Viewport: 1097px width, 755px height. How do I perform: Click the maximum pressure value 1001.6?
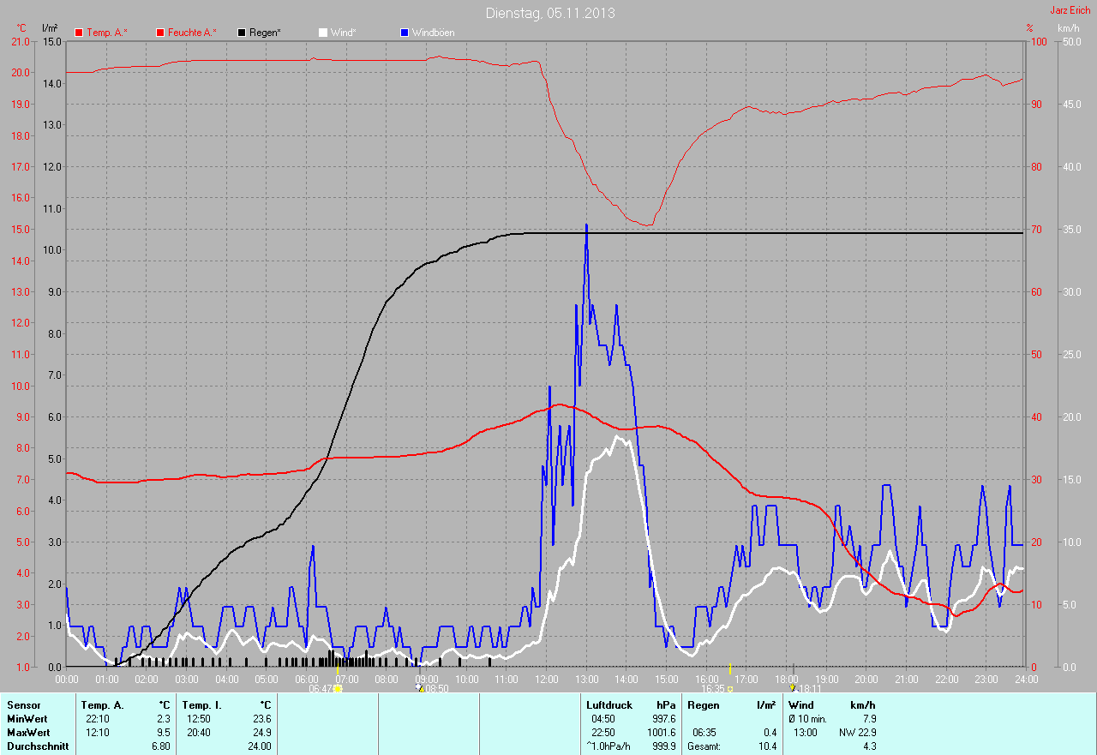(662, 733)
